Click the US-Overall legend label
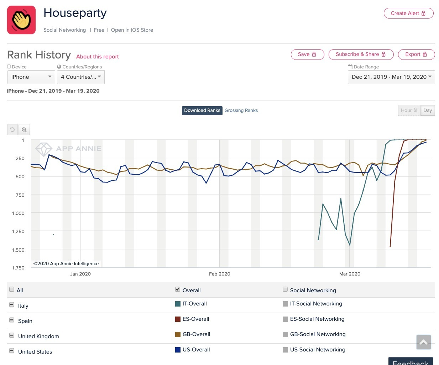The width and height of the screenshot is (439, 365). tap(196, 350)
